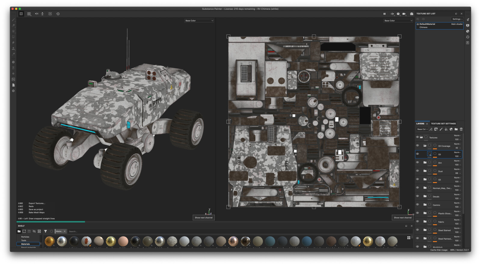Hide the Cammo layer
The image size is (481, 265).
(417, 204)
